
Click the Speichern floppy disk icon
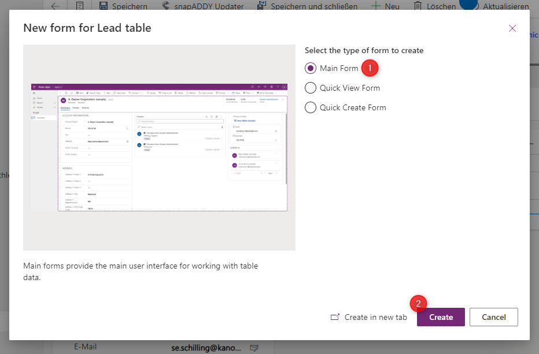pyautogui.click(x=103, y=6)
